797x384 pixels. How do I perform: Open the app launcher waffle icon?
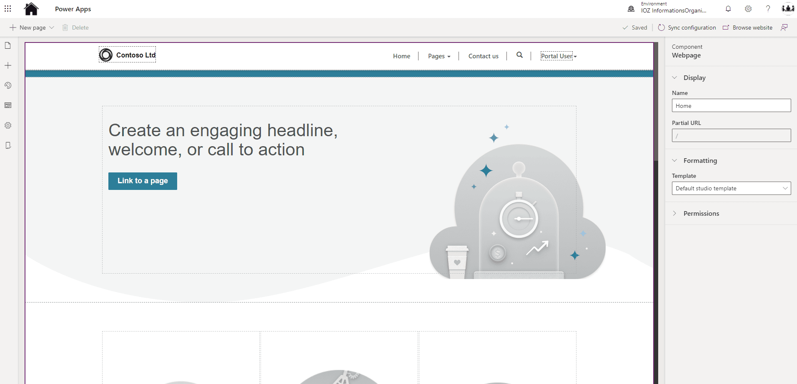pyautogui.click(x=8, y=9)
